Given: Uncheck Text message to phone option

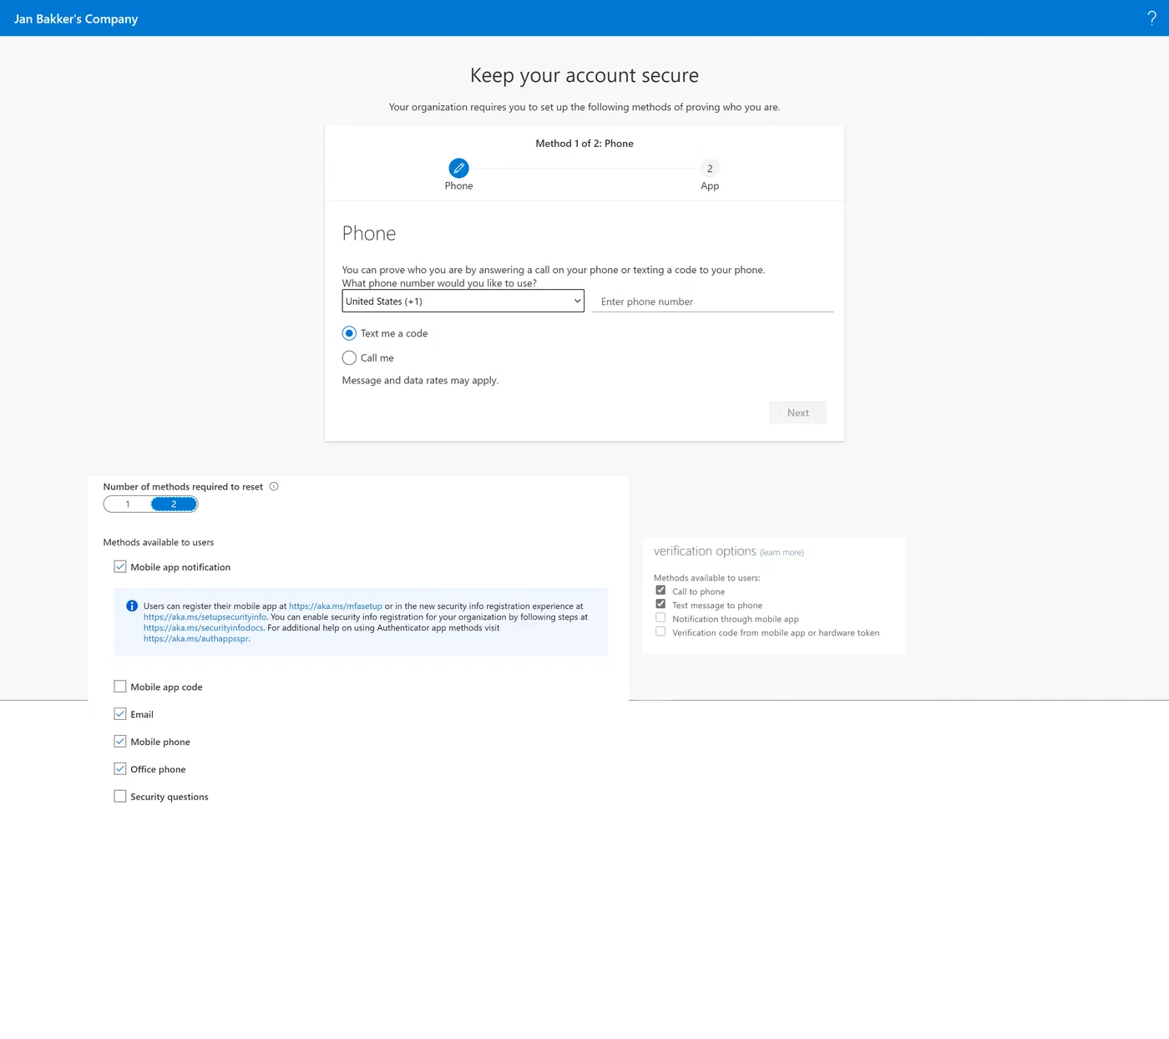Looking at the screenshot, I should click(660, 604).
